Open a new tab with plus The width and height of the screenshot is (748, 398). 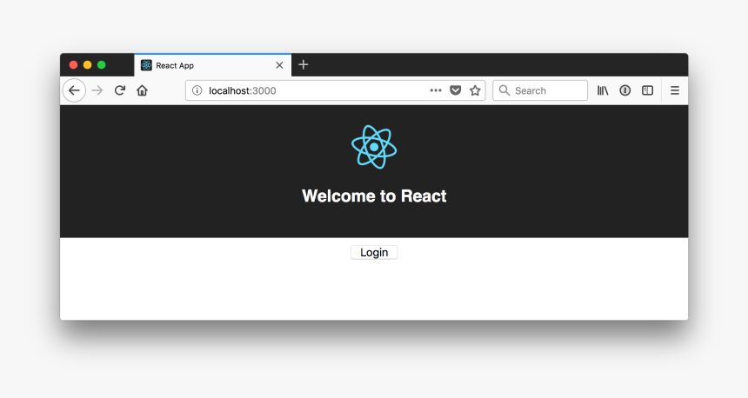[x=304, y=64]
